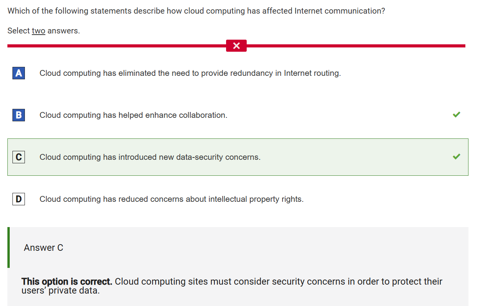Click the underlined word 'two'
This screenshot has width=493, height=306.
coord(39,31)
